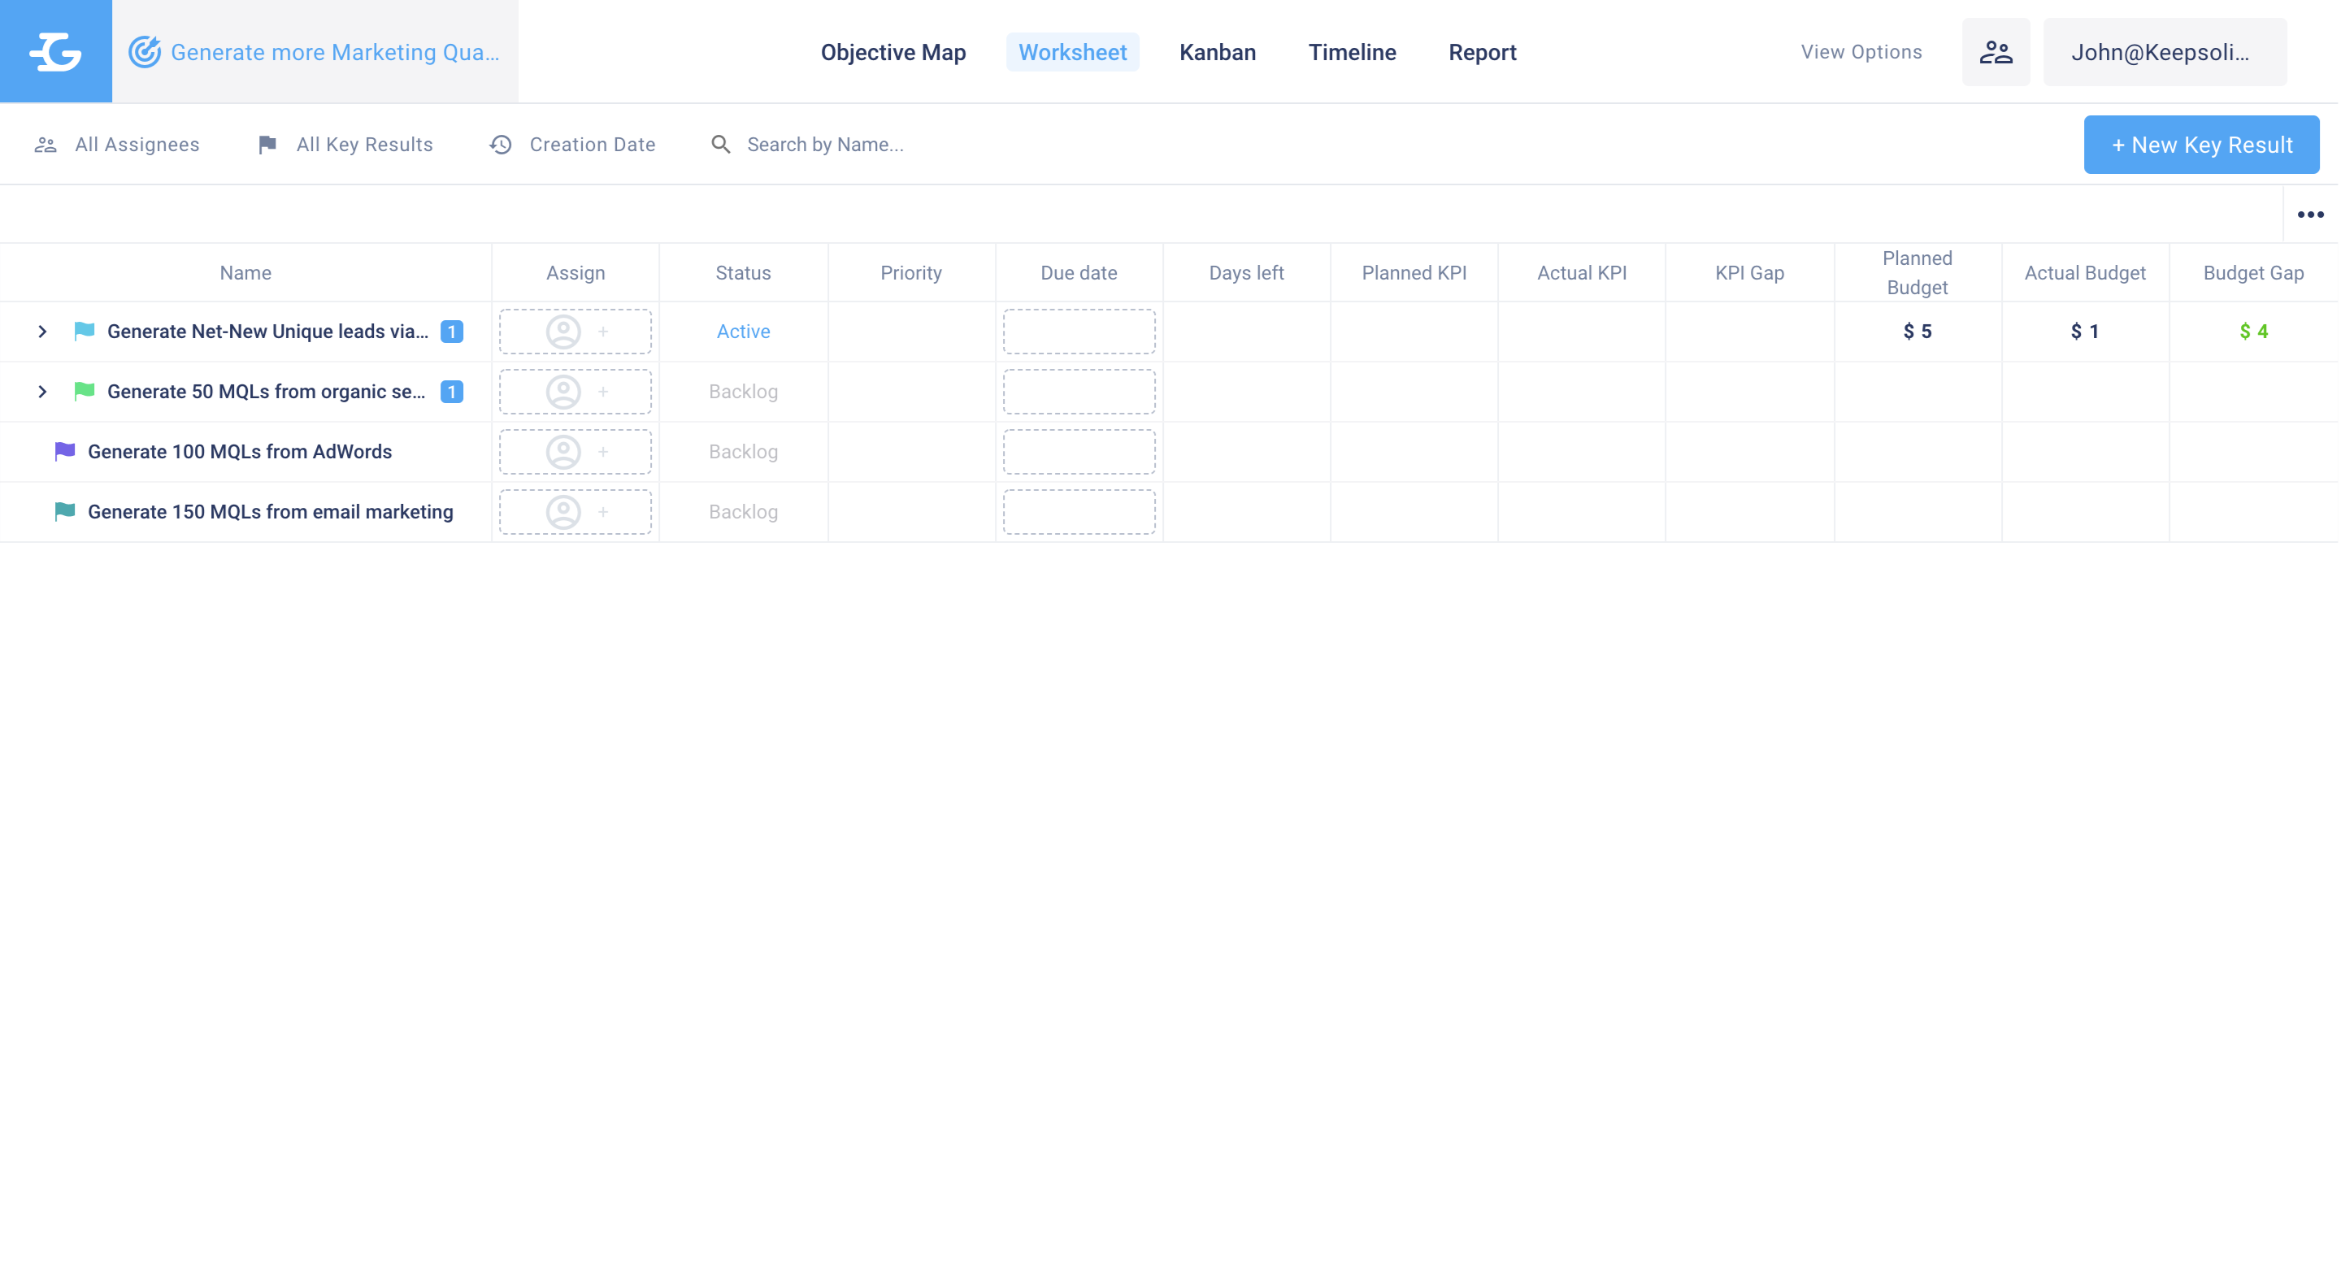
Task: Open the John@Keepsoli... account menu
Action: (x=2165, y=52)
